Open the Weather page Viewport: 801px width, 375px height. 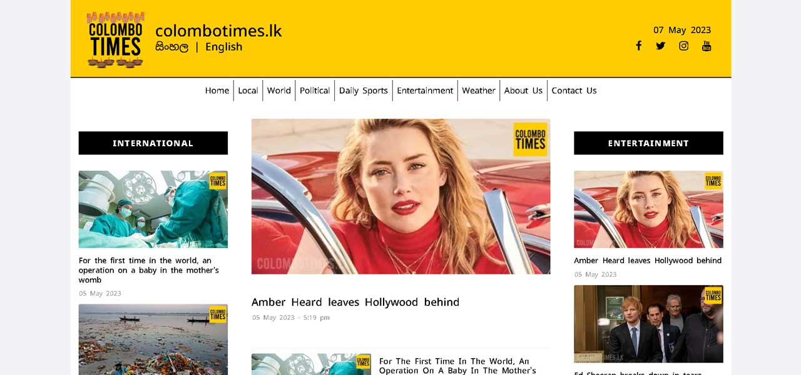pos(478,91)
